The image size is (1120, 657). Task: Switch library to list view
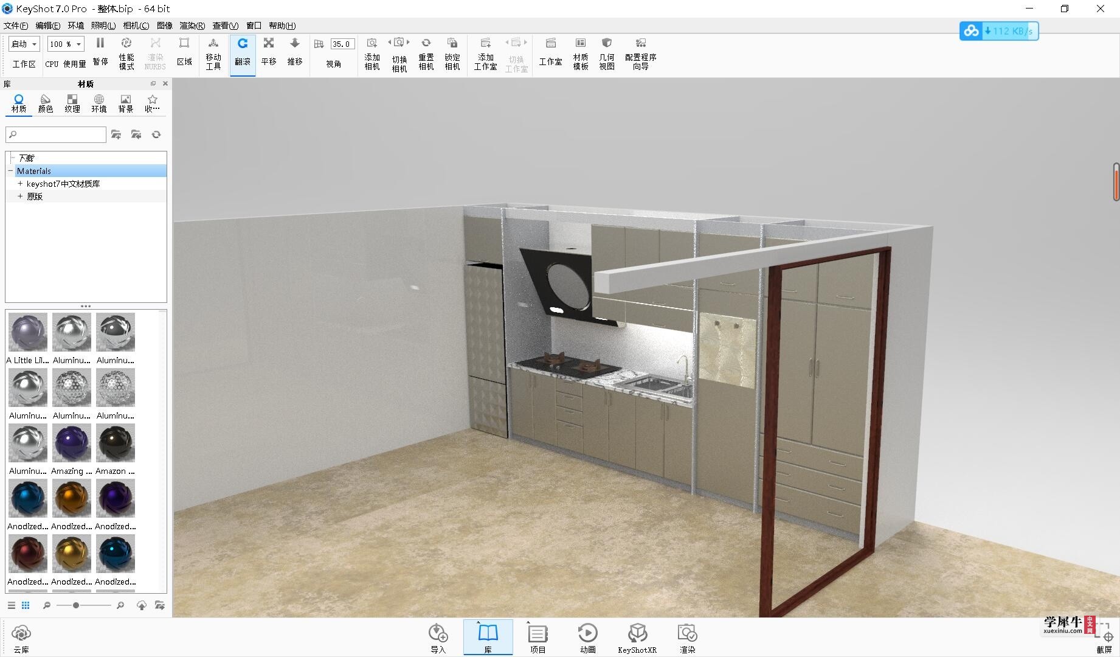(11, 605)
